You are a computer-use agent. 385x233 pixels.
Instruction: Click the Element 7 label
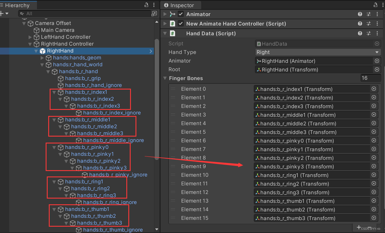pyautogui.click(x=193, y=149)
